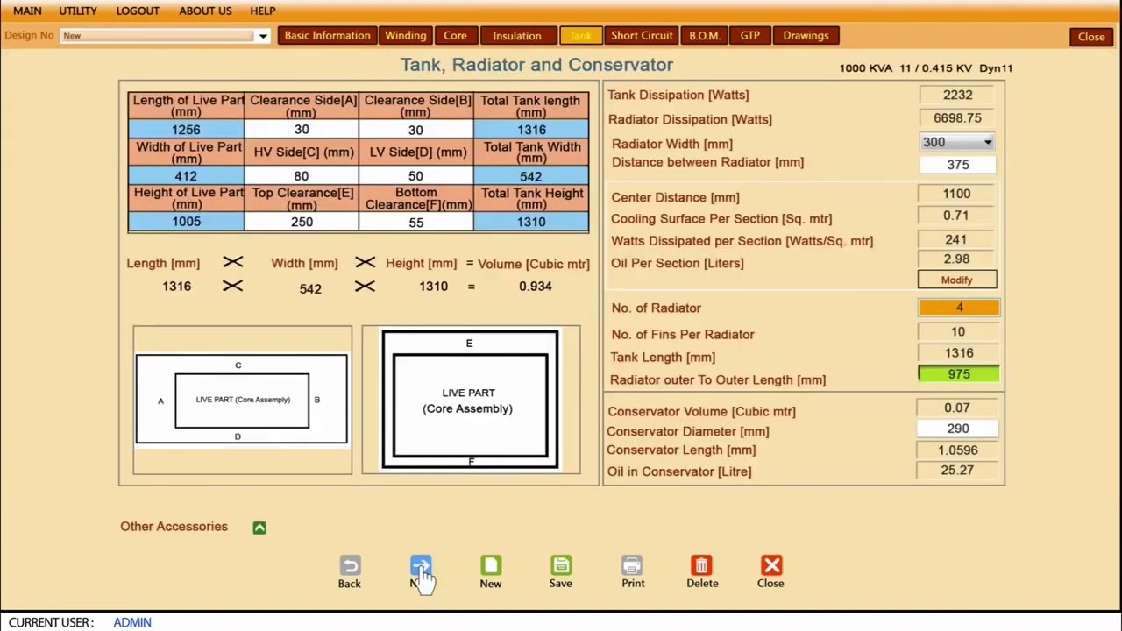This screenshot has height=631, width=1122.
Task: Open the Radiator Width dropdown
Action: tap(987, 142)
